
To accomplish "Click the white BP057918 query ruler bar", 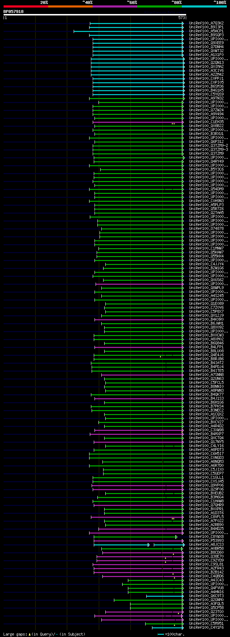I will point(95,15).
